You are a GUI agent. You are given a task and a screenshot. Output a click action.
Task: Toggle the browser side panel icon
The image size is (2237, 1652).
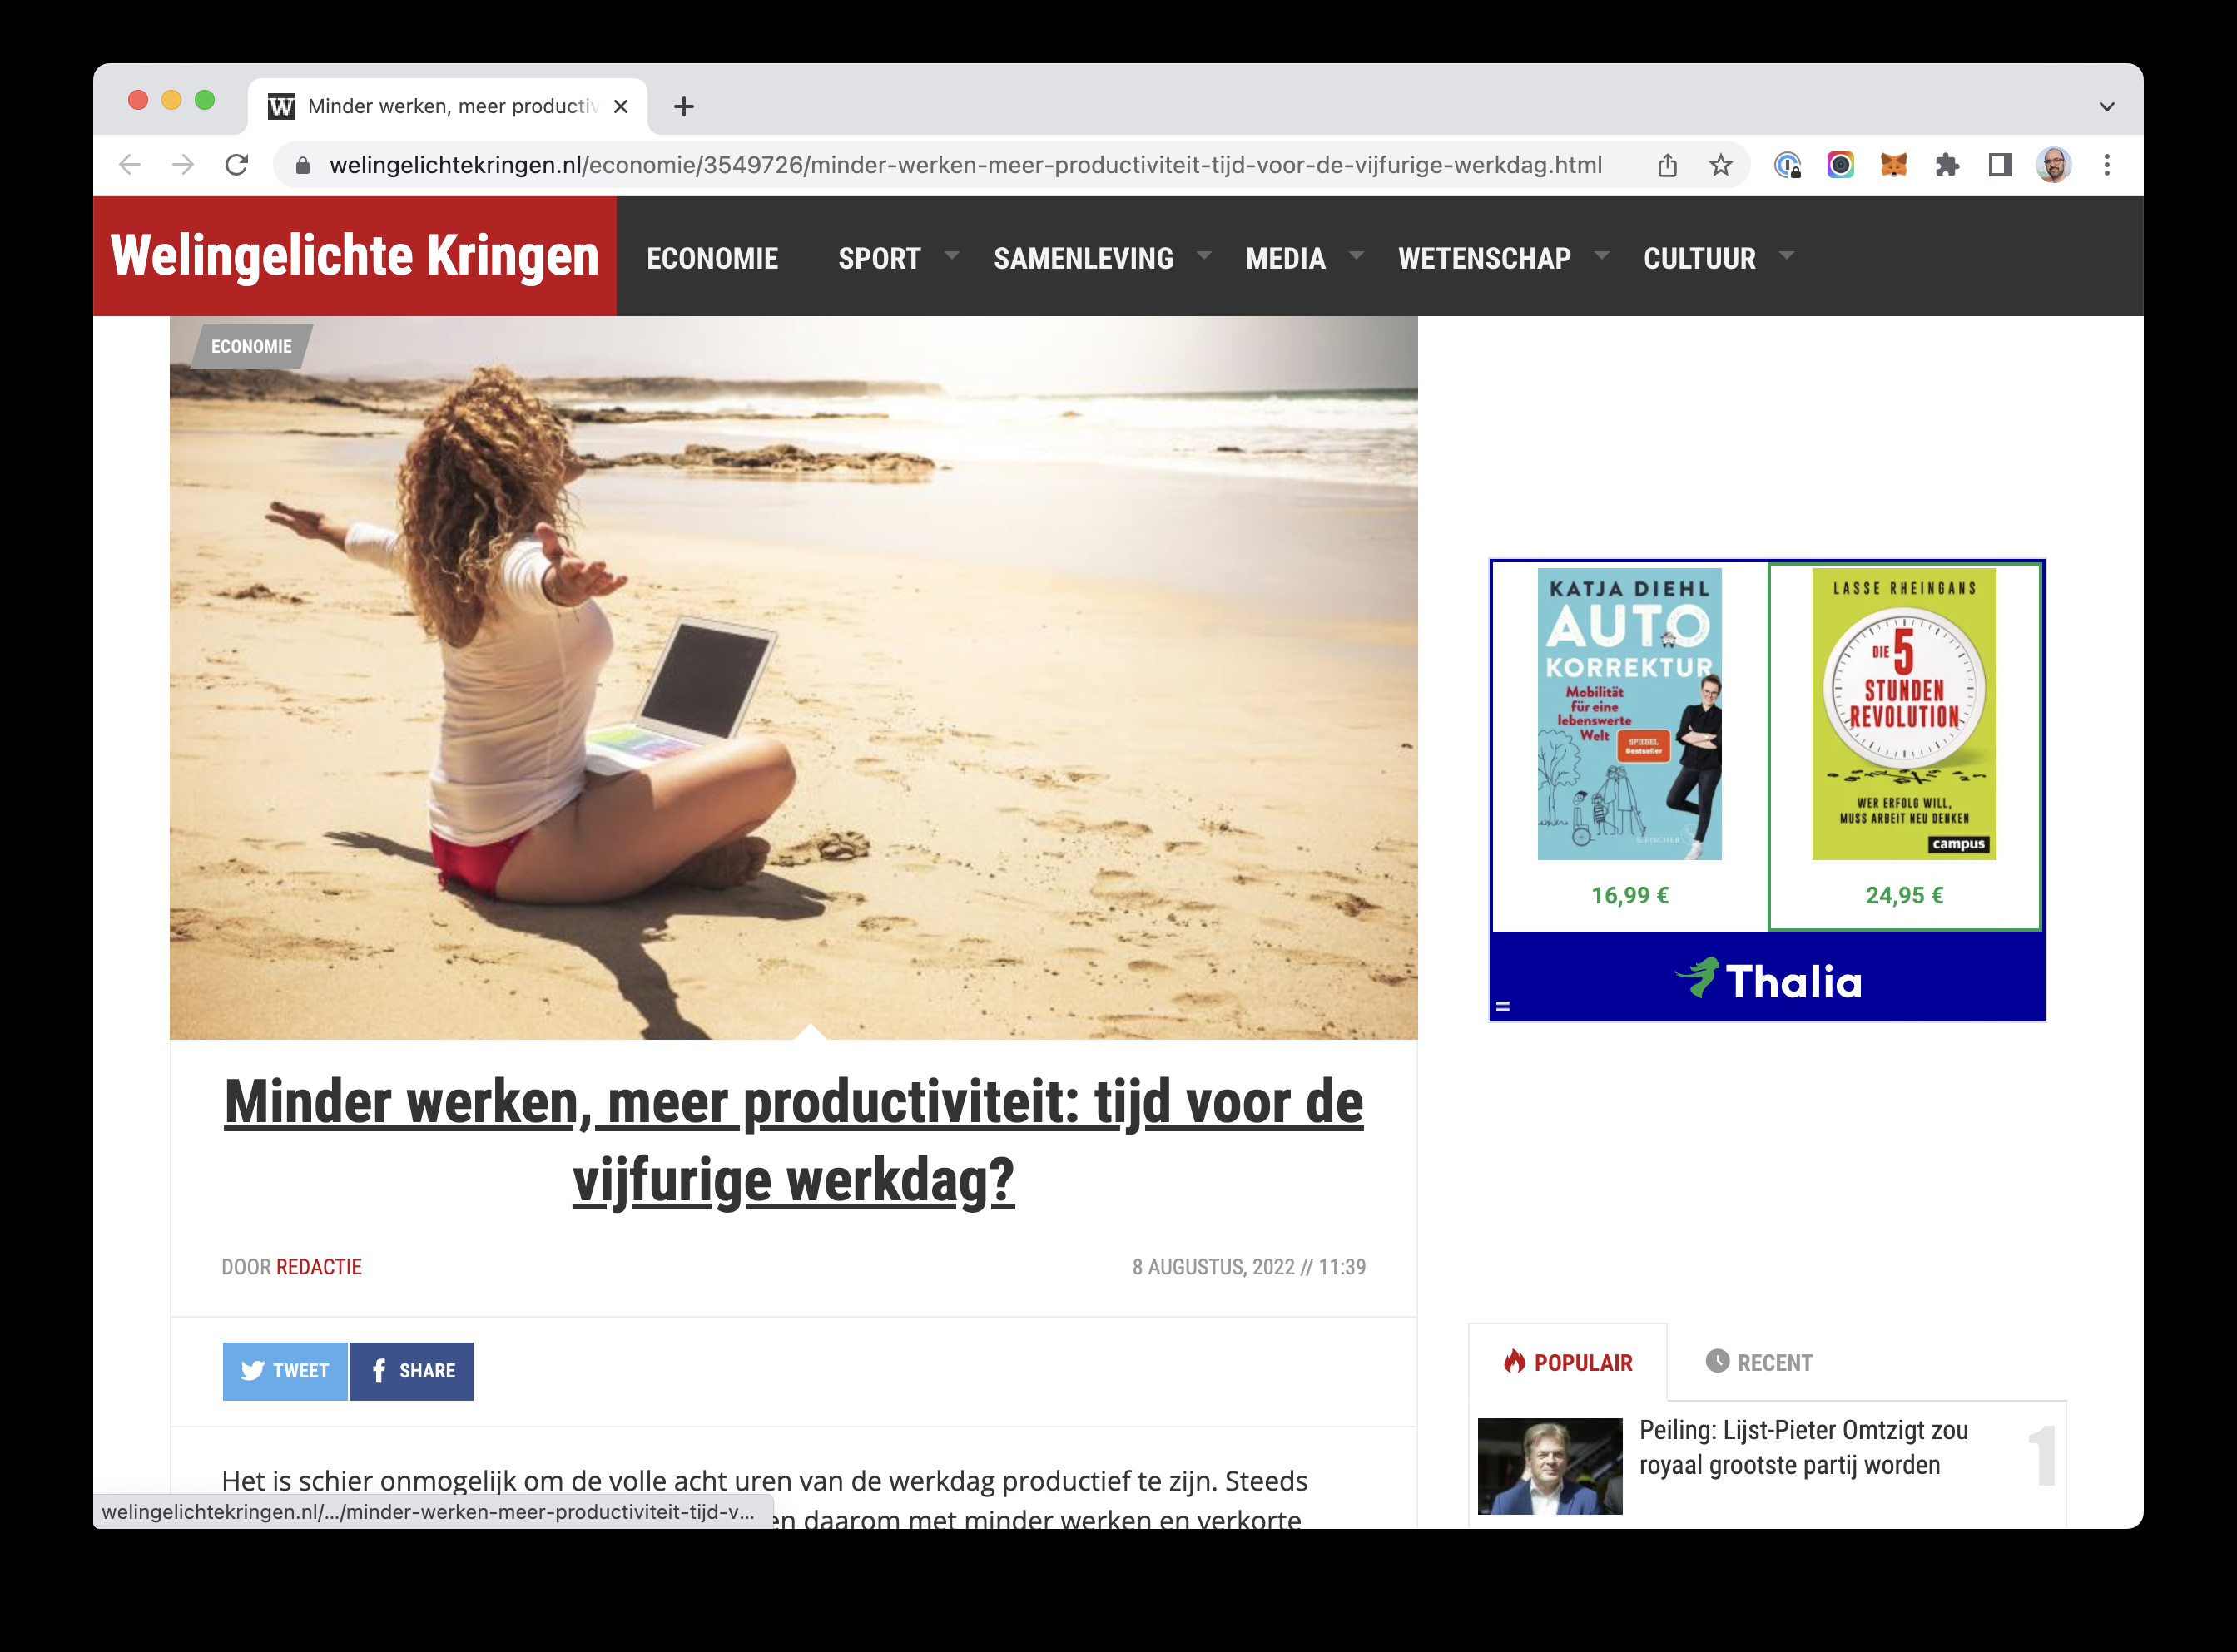2000,165
